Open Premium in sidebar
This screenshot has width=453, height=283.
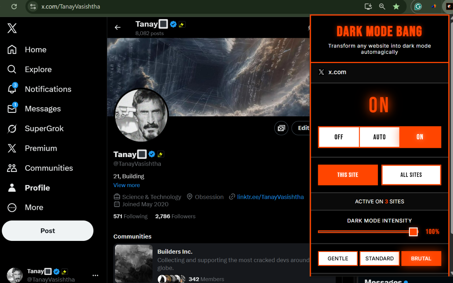[32, 148]
